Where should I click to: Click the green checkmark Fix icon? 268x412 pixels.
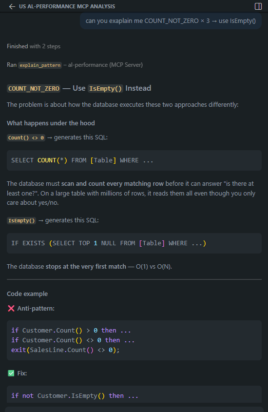[x=11, y=373]
